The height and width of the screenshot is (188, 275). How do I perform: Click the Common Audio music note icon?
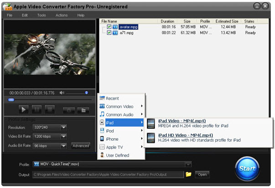[x=102, y=114]
